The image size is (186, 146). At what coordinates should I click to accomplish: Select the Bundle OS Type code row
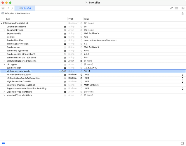[x=93, y=51]
